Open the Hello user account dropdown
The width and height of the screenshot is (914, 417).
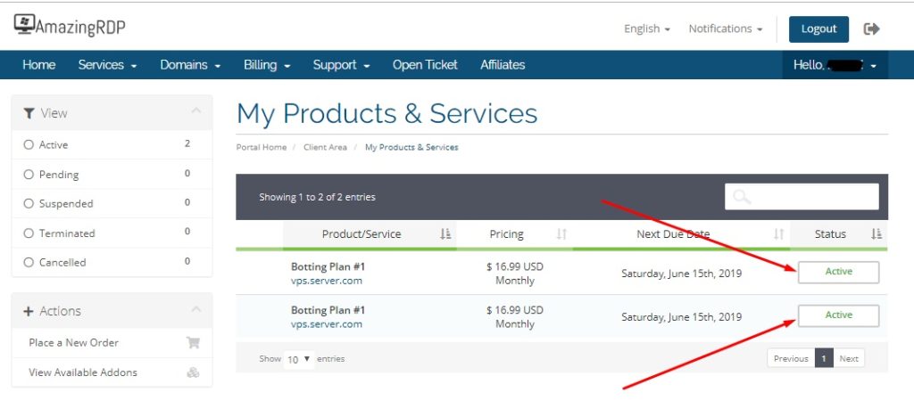pos(835,65)
